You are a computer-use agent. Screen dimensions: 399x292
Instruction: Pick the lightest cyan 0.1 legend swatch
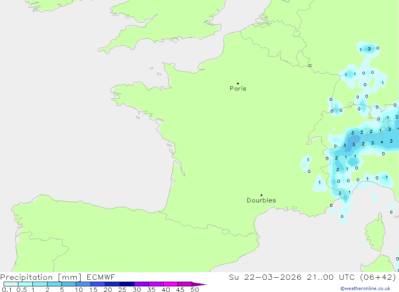11,284
